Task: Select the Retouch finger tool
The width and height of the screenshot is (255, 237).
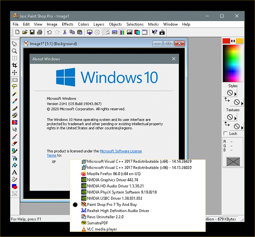Action: 15,129
